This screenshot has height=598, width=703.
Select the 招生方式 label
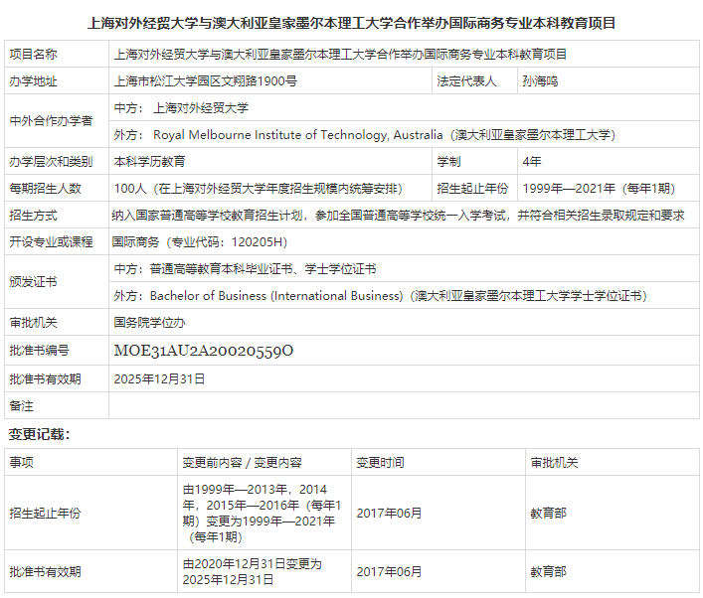coord(33,216)
